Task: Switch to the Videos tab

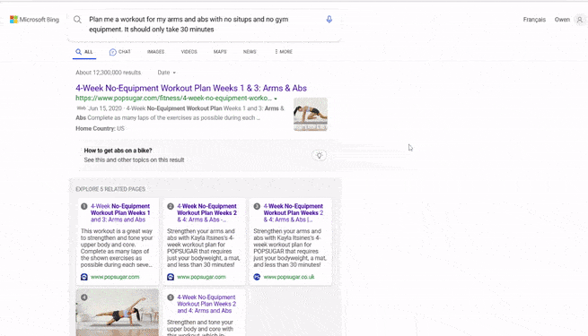Action: pos(189,52)
